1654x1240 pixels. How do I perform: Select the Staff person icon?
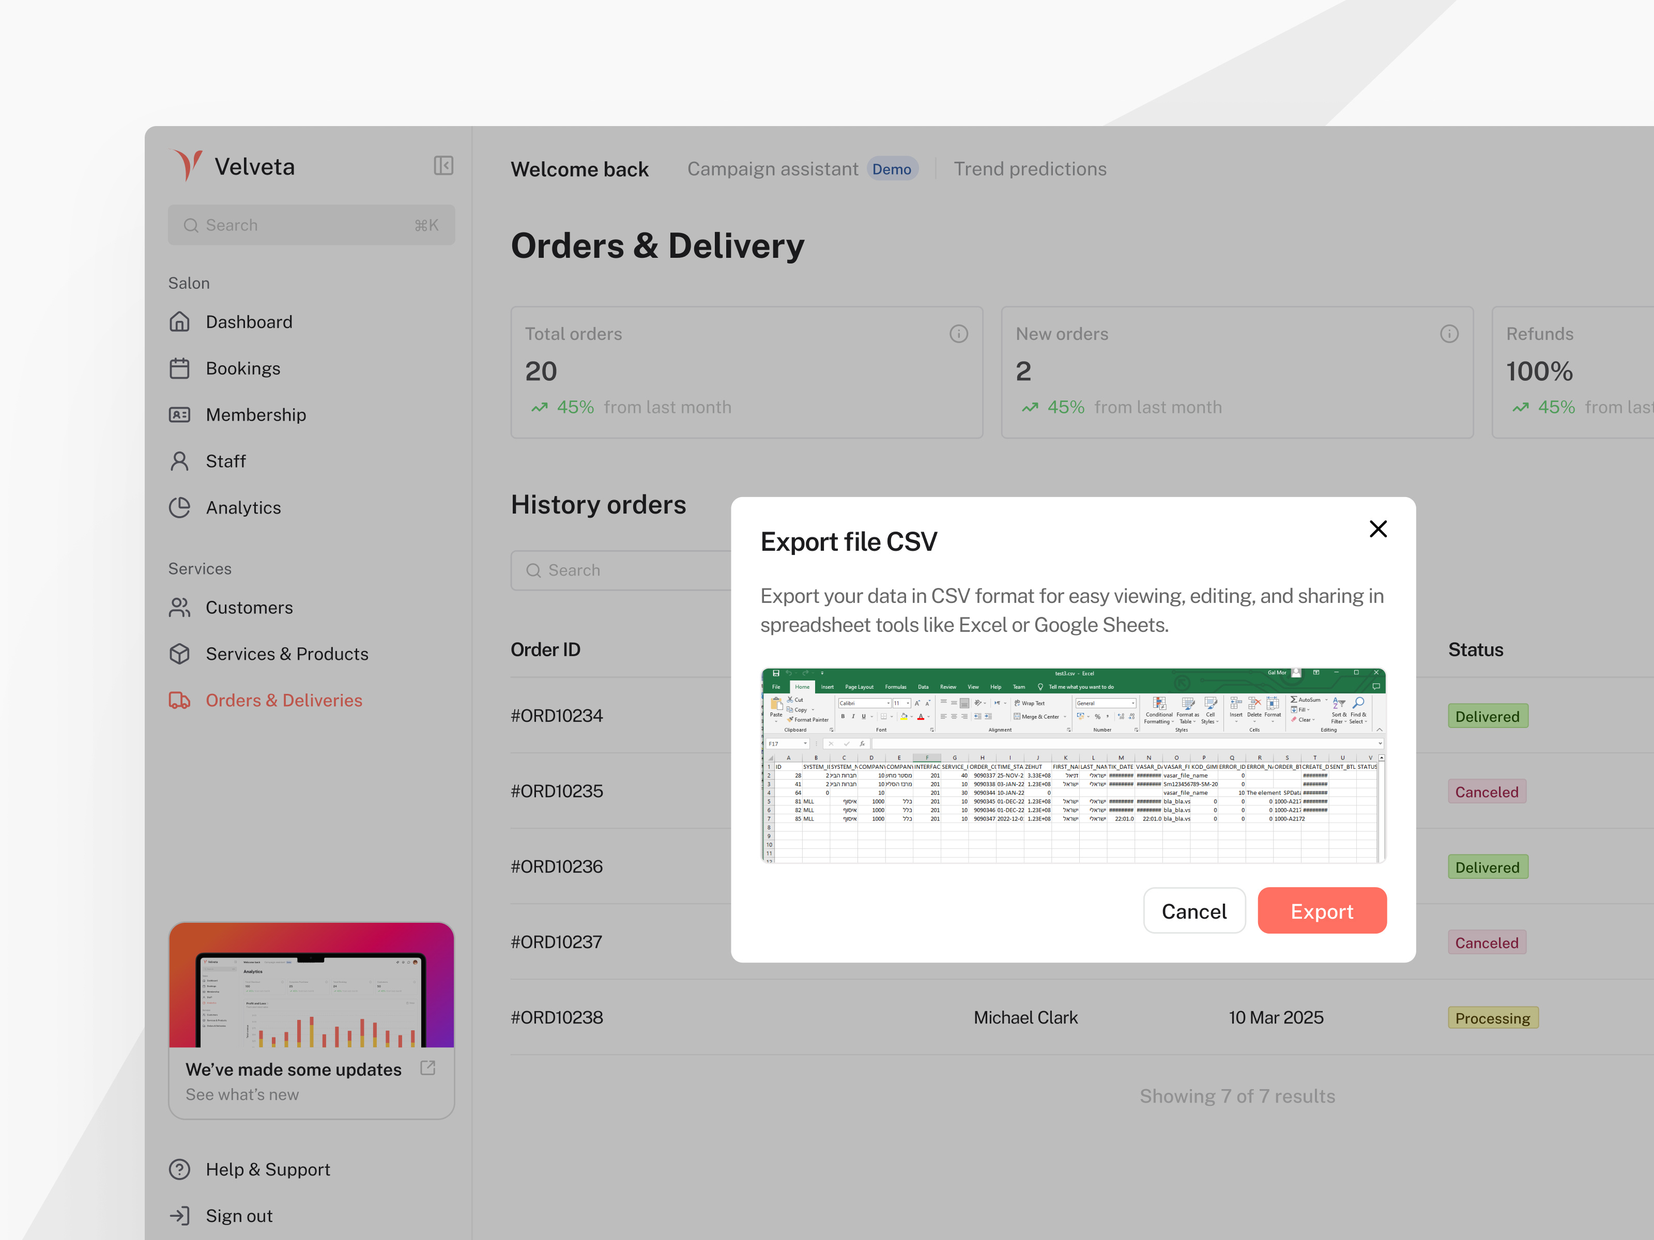[x=180, y=461]
